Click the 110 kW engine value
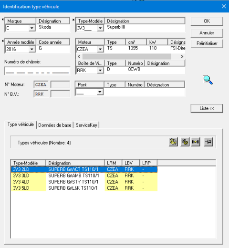The width and height of the screenshot is (229, 248). 153,48
